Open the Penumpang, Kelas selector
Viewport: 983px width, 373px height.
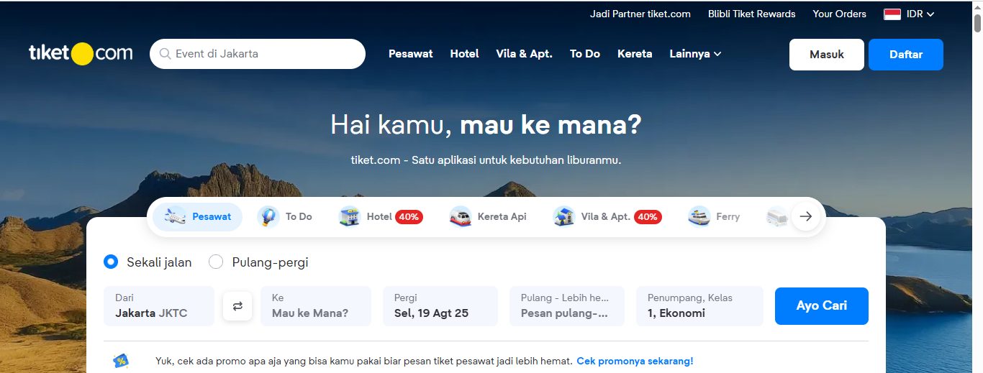[x=699, y=306]
